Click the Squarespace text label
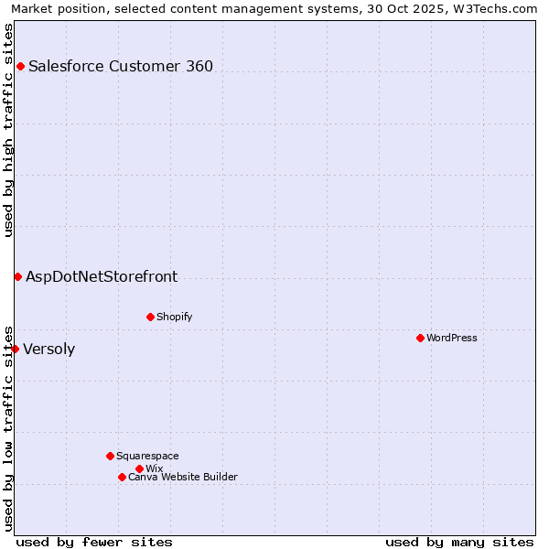The image size is (549, 549). point(147,456)
